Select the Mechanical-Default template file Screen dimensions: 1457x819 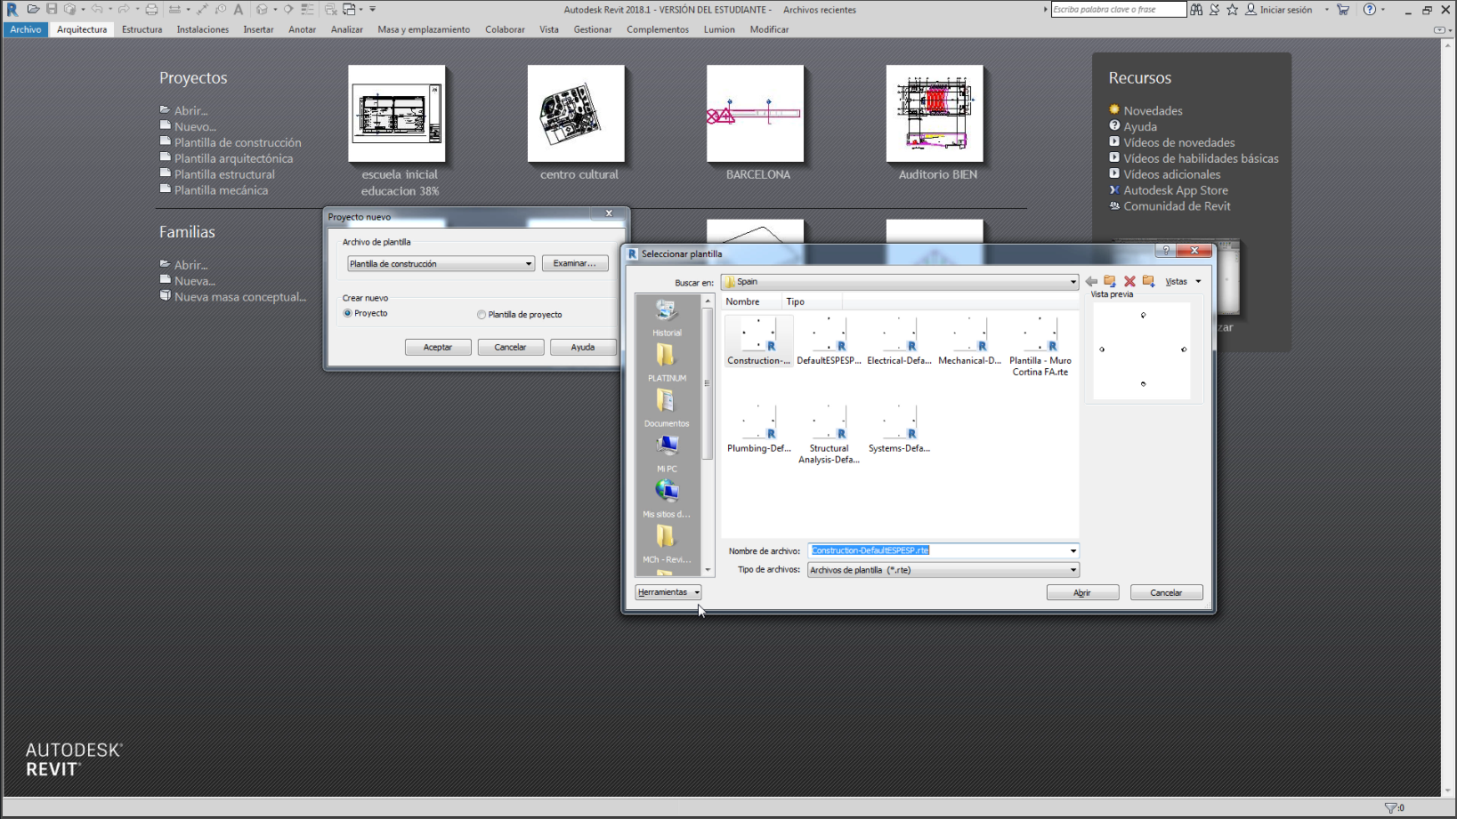point(969,341)
